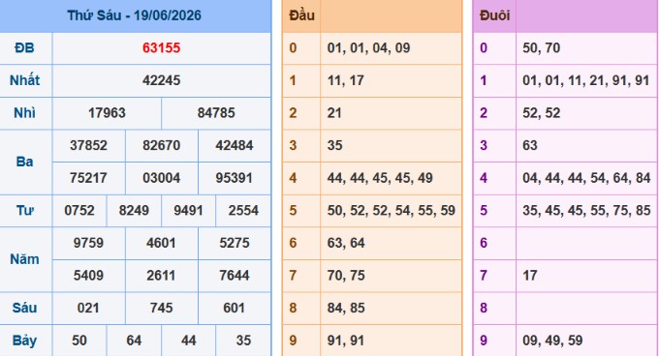Viewport: 659px width, 356px height.
Task: Select the Năm prize label
Action: pyautogui.click(x=24, y=259)
